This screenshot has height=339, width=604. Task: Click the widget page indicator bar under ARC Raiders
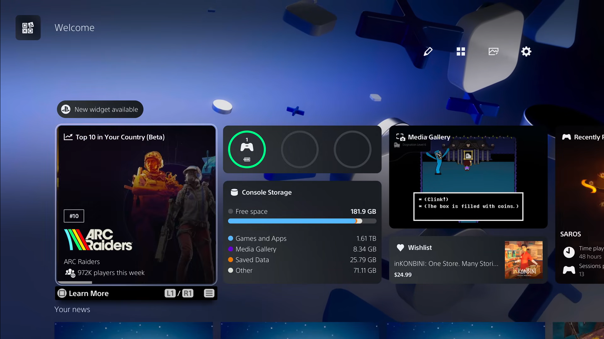(75, 282)
